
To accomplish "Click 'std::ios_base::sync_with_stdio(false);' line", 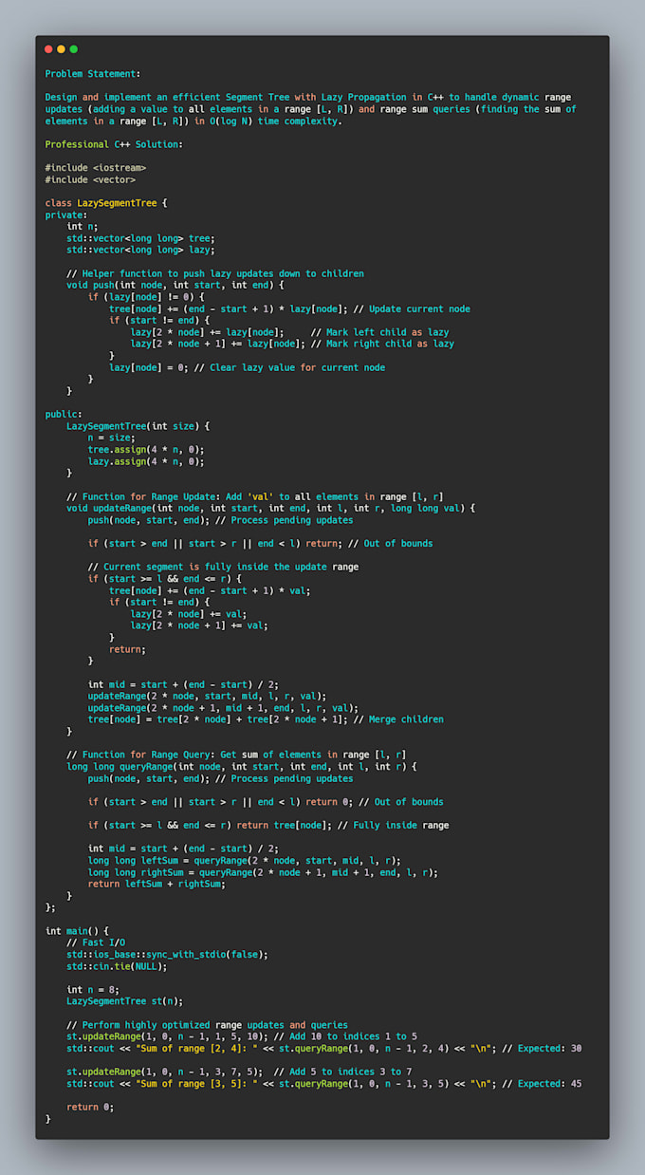I will (x=167, y=954).
